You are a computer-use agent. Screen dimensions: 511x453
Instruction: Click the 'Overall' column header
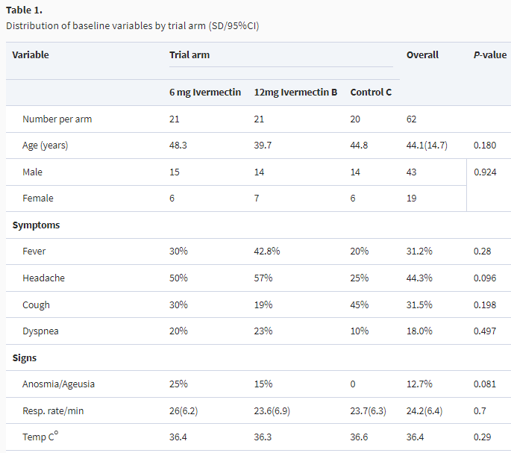click(x=422, y=54)
